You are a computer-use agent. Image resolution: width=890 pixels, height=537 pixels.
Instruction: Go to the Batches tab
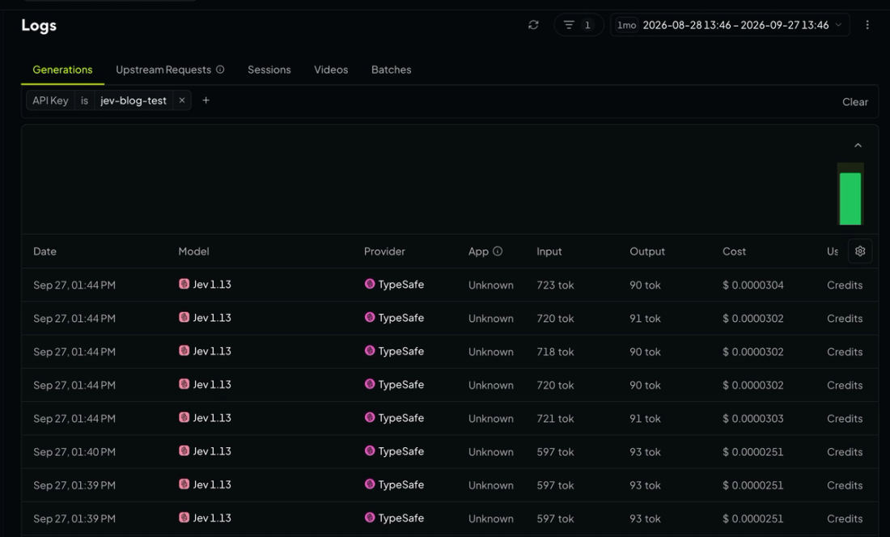click(x=391, y=70)
